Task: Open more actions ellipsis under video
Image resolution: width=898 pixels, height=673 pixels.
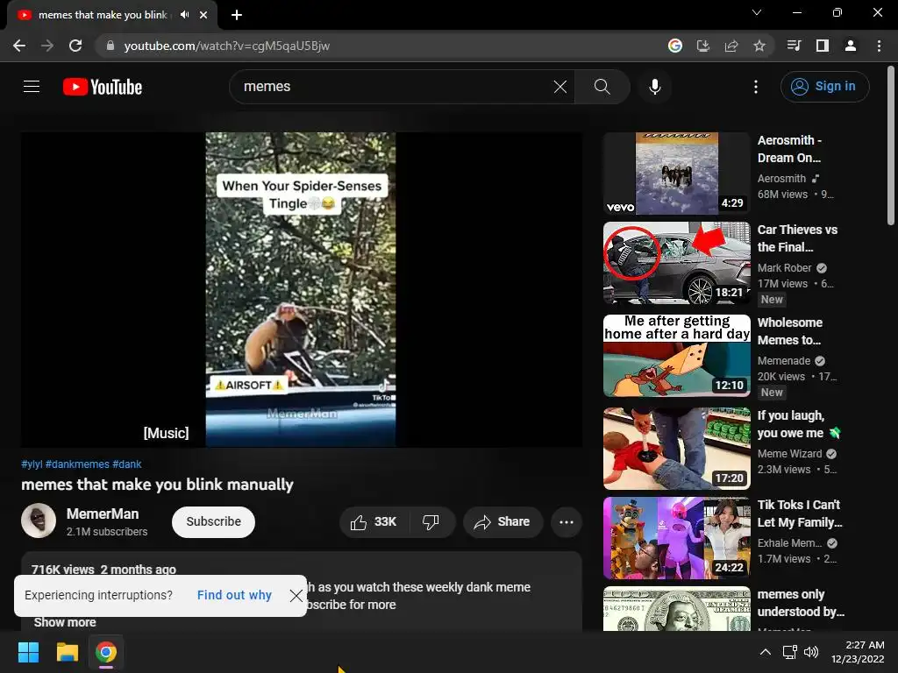Action: click(x=567, y=522)
